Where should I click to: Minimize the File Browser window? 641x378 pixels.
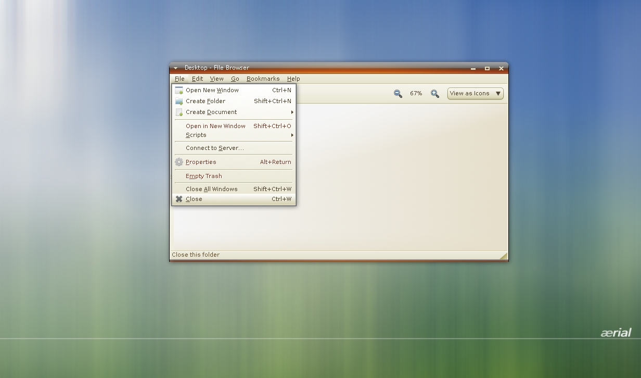pos(473,68)
